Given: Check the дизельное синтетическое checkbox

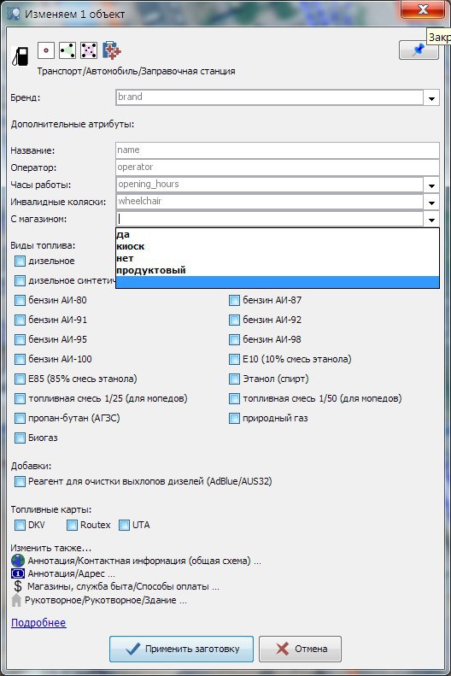Looking at the screenshot, I should click(x=20, y=280).
